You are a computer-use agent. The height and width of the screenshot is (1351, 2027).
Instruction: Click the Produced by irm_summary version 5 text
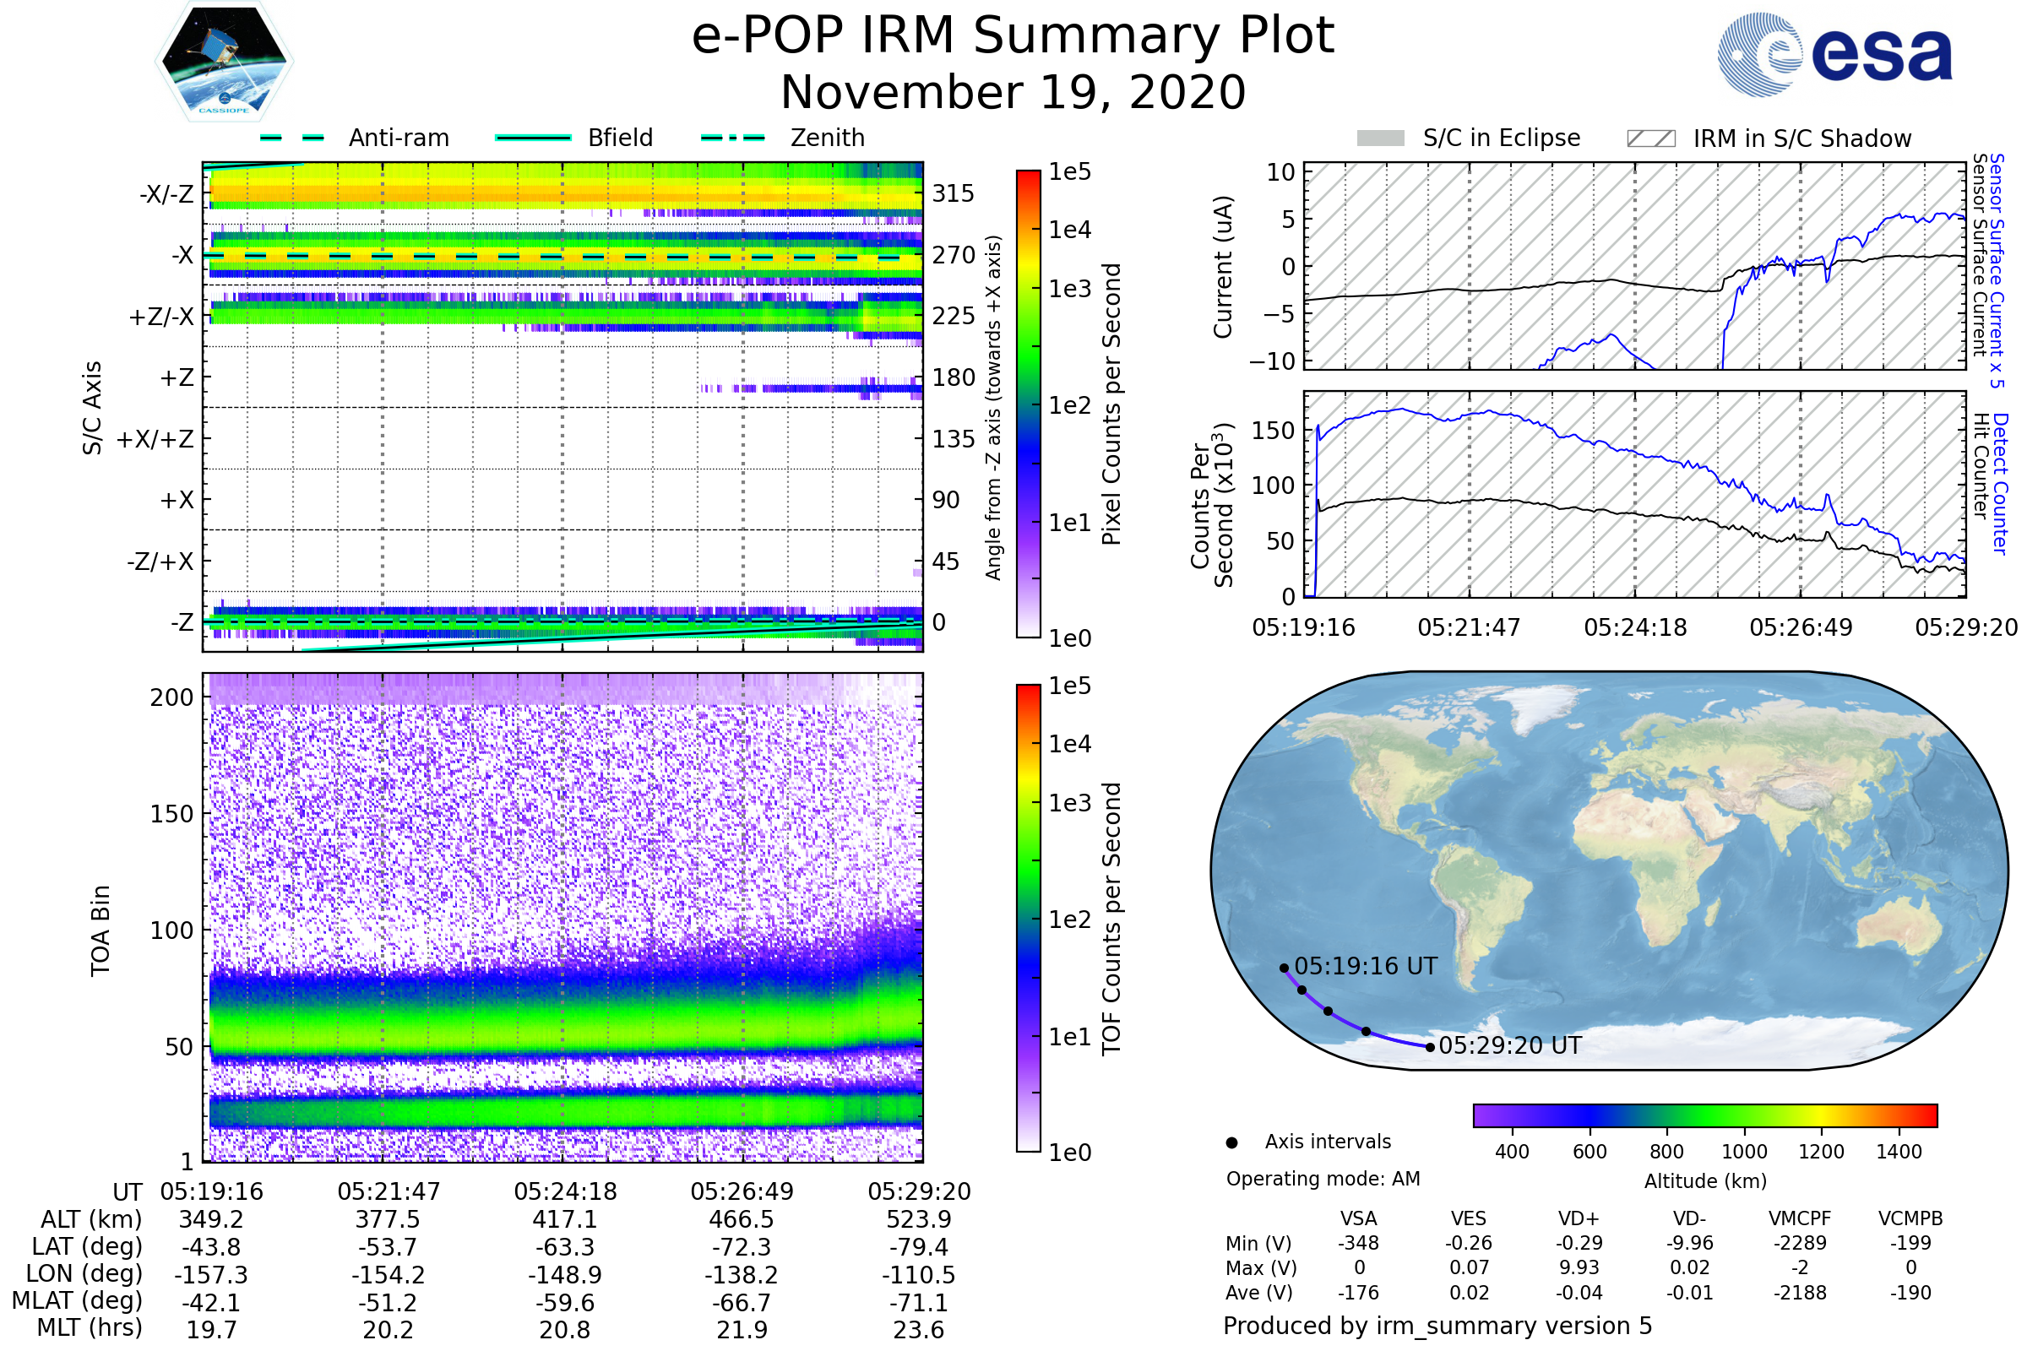pos(1437,1326)
